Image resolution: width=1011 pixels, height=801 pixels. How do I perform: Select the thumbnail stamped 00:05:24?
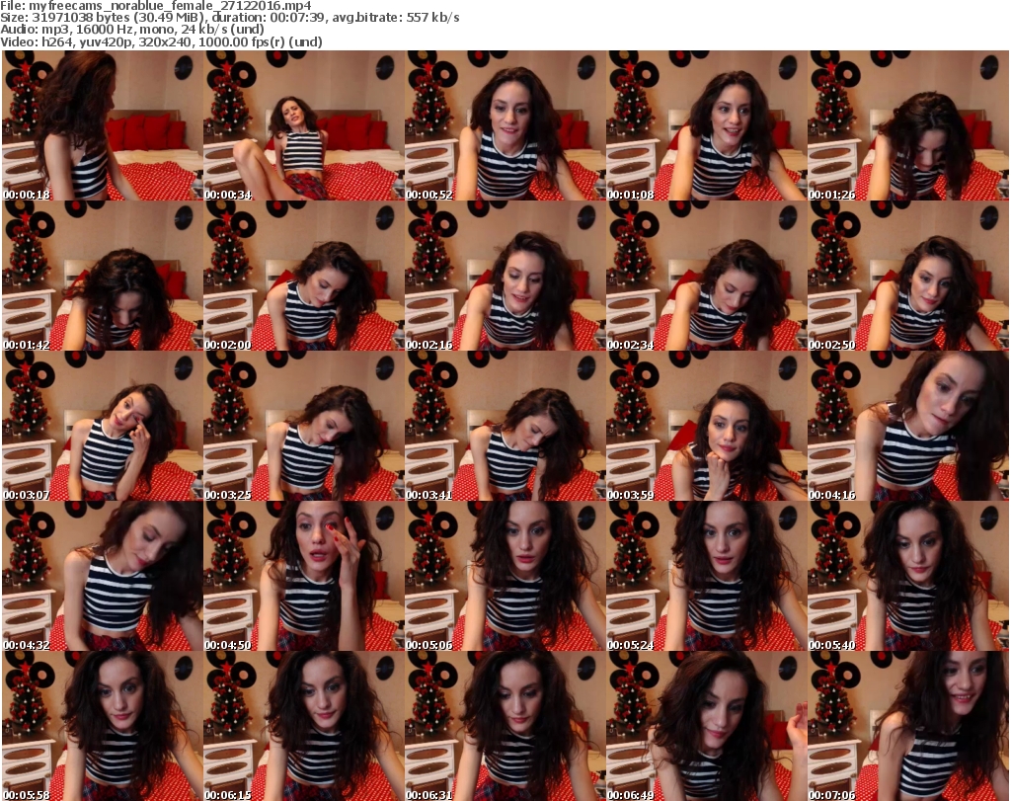(x=706, y=576)
